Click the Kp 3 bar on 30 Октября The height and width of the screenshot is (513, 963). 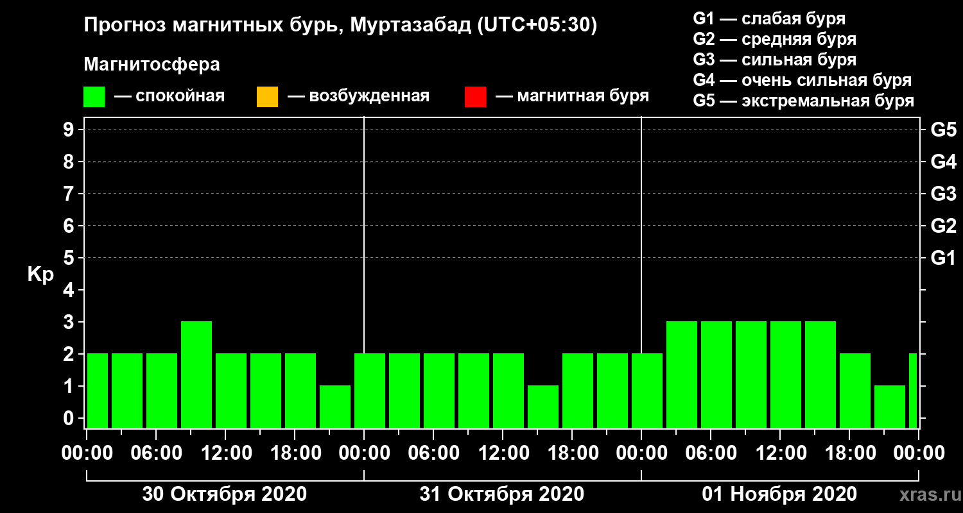click(196, 374)
